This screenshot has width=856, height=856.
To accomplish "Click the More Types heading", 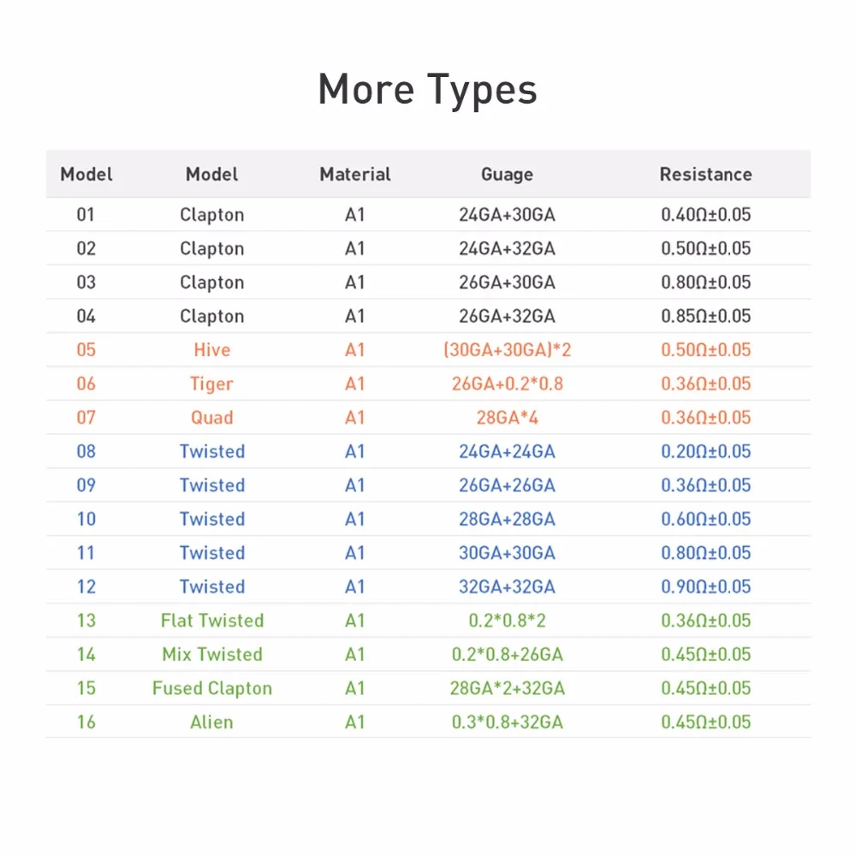I will coord(427,90).
